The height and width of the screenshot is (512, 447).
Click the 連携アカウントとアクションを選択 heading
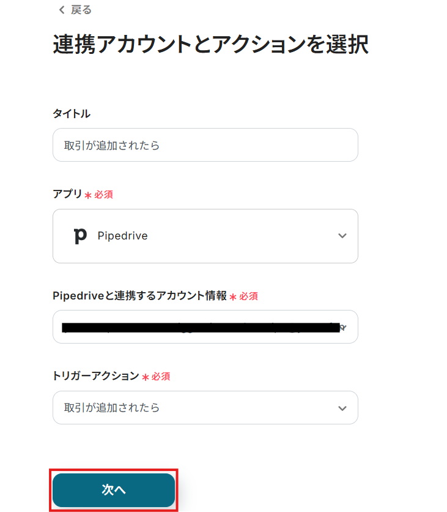click(210, 45)
